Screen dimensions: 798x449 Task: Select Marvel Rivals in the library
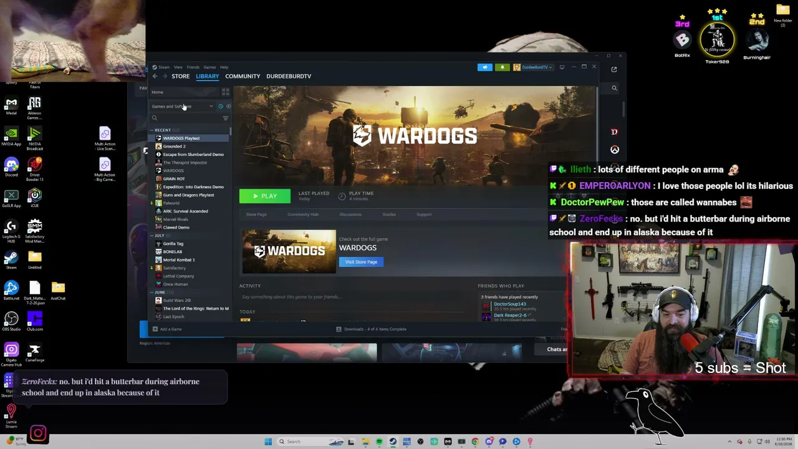click(x=190, y=220)
